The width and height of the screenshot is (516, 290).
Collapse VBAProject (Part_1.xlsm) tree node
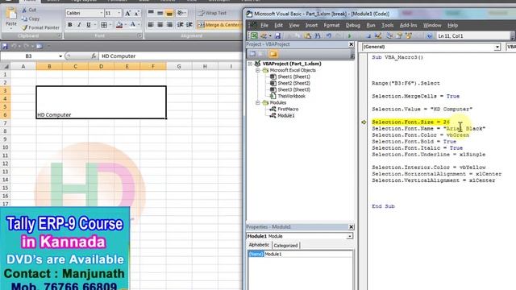point(250,64)
